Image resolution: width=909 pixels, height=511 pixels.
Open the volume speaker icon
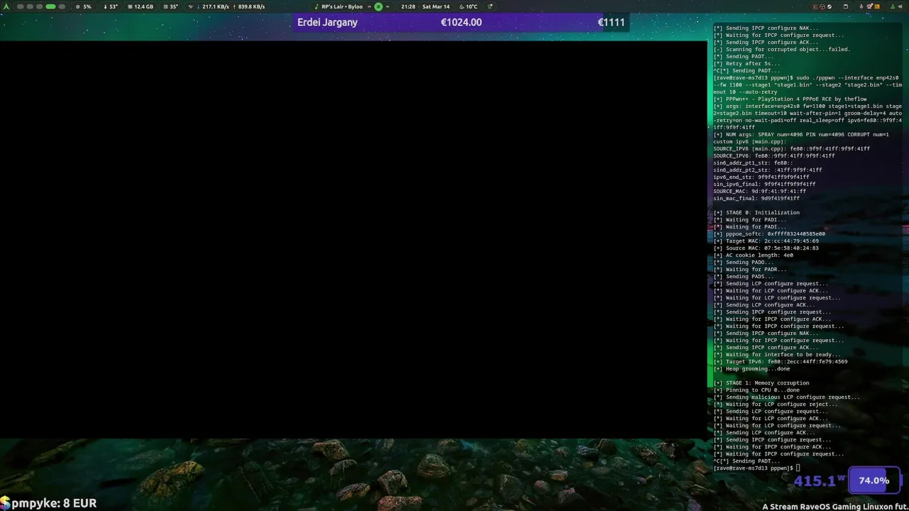(900, 6)
